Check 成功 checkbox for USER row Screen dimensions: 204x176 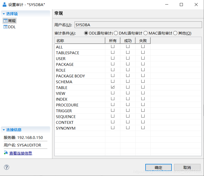tap(128, 58)
